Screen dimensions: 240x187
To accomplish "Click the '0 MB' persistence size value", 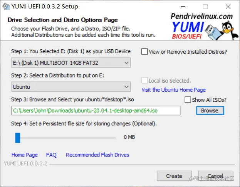I will pyautogui.click(x=129, y=137).
